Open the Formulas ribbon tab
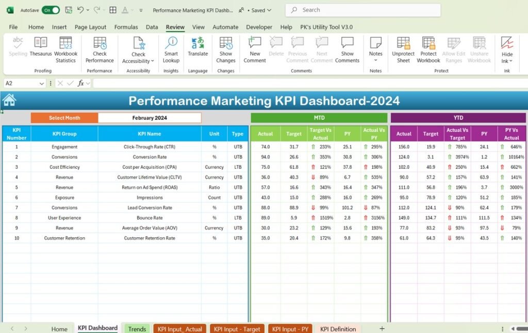Image resolution: width=528 pixels, height=333 pixels. pyautogui.click(x=126, y=27)
